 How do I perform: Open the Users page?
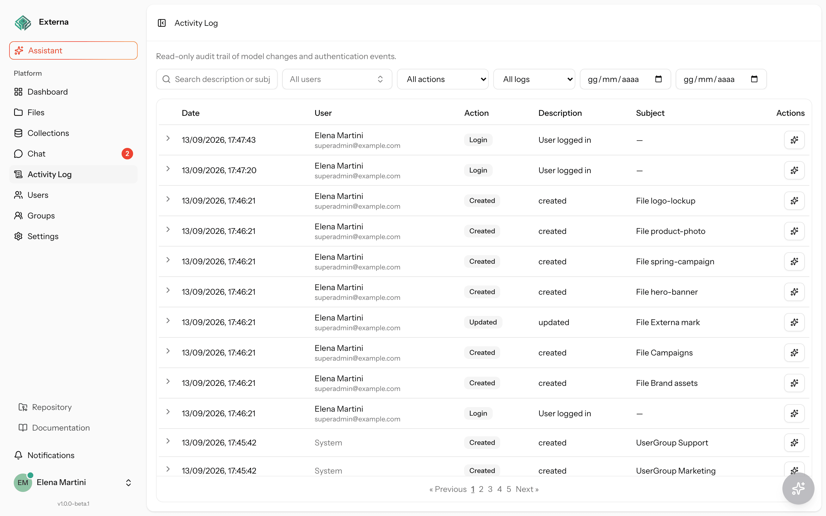(73, 195)
